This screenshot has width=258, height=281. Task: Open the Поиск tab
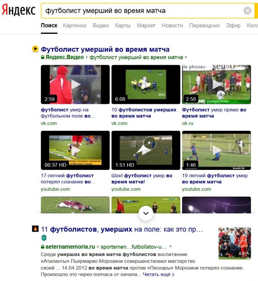click(49, 25)
